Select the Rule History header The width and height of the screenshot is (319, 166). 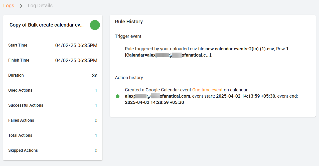[x=128, y=22]
